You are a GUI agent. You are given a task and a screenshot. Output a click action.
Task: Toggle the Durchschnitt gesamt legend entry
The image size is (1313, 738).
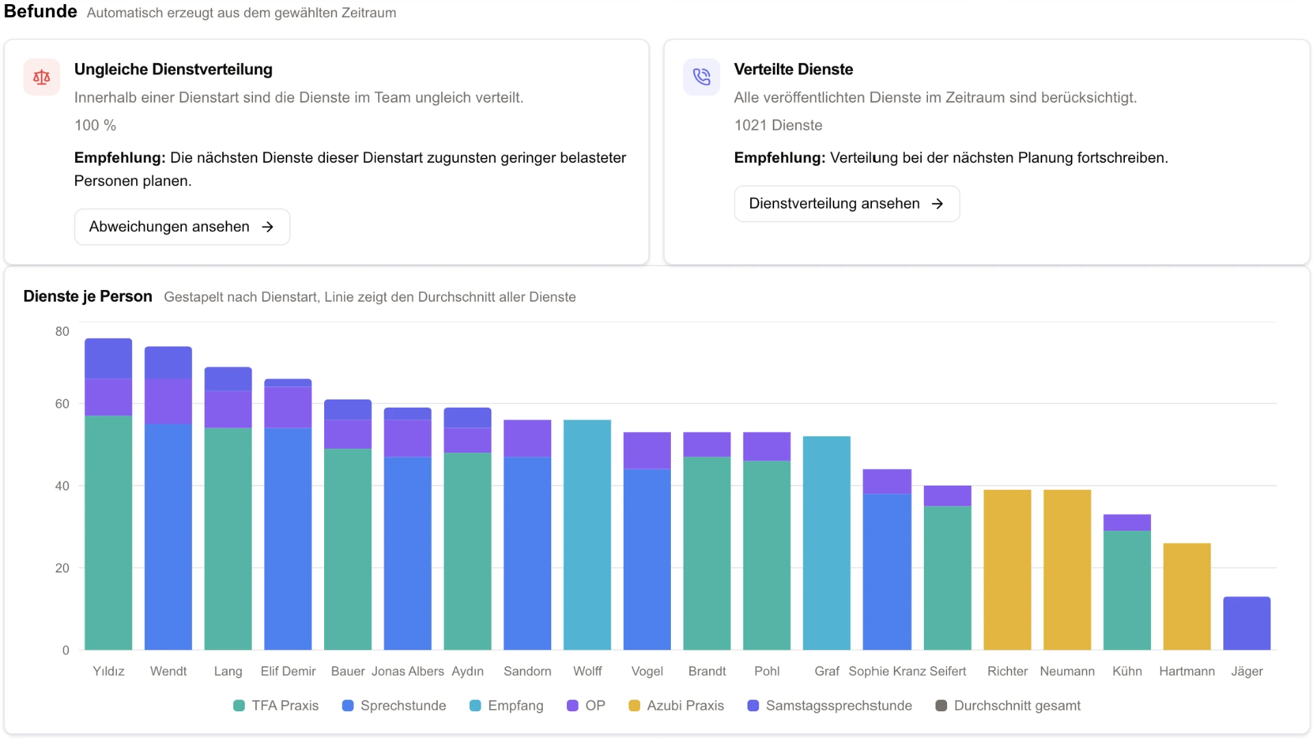[1009, 706]
